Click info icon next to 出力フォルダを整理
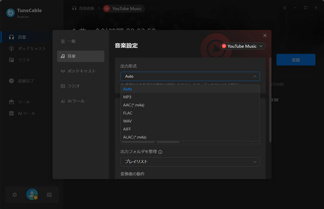Viewport: 324px width, 209px height. pyautogui.click(x=160, y=152)
